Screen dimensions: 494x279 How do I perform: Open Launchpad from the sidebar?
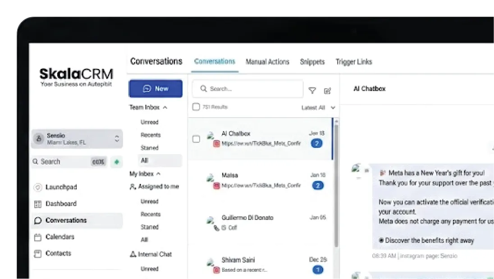61,187
